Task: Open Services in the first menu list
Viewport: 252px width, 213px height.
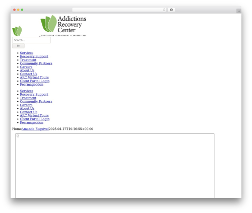Action: point(27,53)
